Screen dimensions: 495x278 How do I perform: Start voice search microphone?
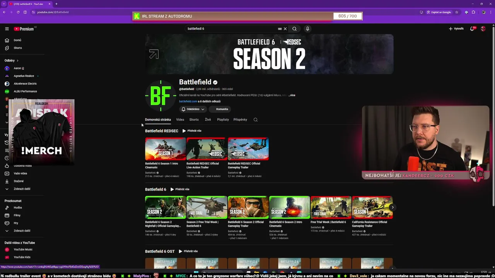coord(307,29)
